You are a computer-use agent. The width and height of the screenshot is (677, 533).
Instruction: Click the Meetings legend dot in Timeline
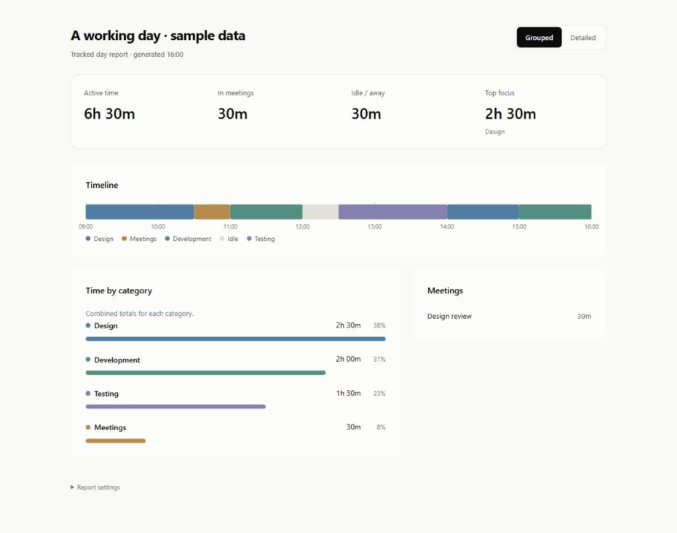pos(125,238)
